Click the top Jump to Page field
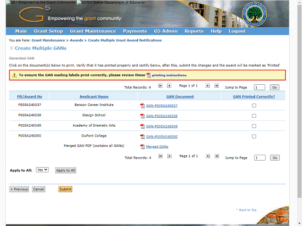 click(259, 88)
